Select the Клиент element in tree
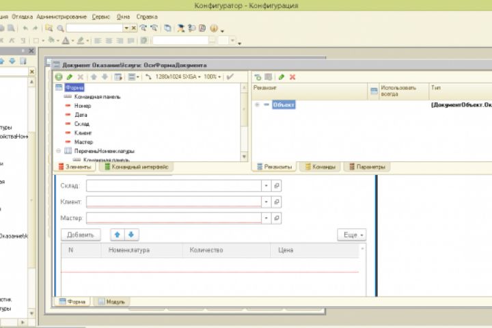Viewport: 492px width, 328px height. tap(83, 133)
